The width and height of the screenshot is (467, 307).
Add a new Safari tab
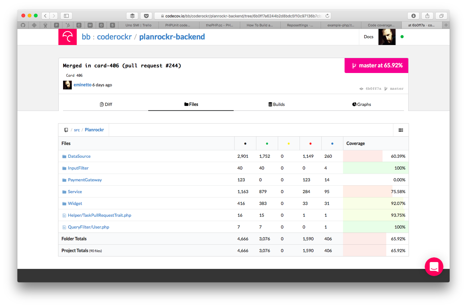pyautogui.click(x=446, y=25)
